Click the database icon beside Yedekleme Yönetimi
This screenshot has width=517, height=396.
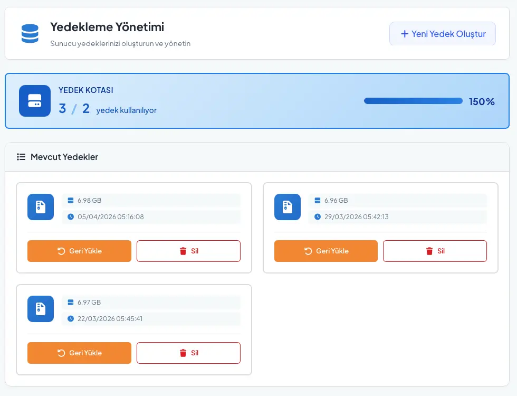(30, 33)
